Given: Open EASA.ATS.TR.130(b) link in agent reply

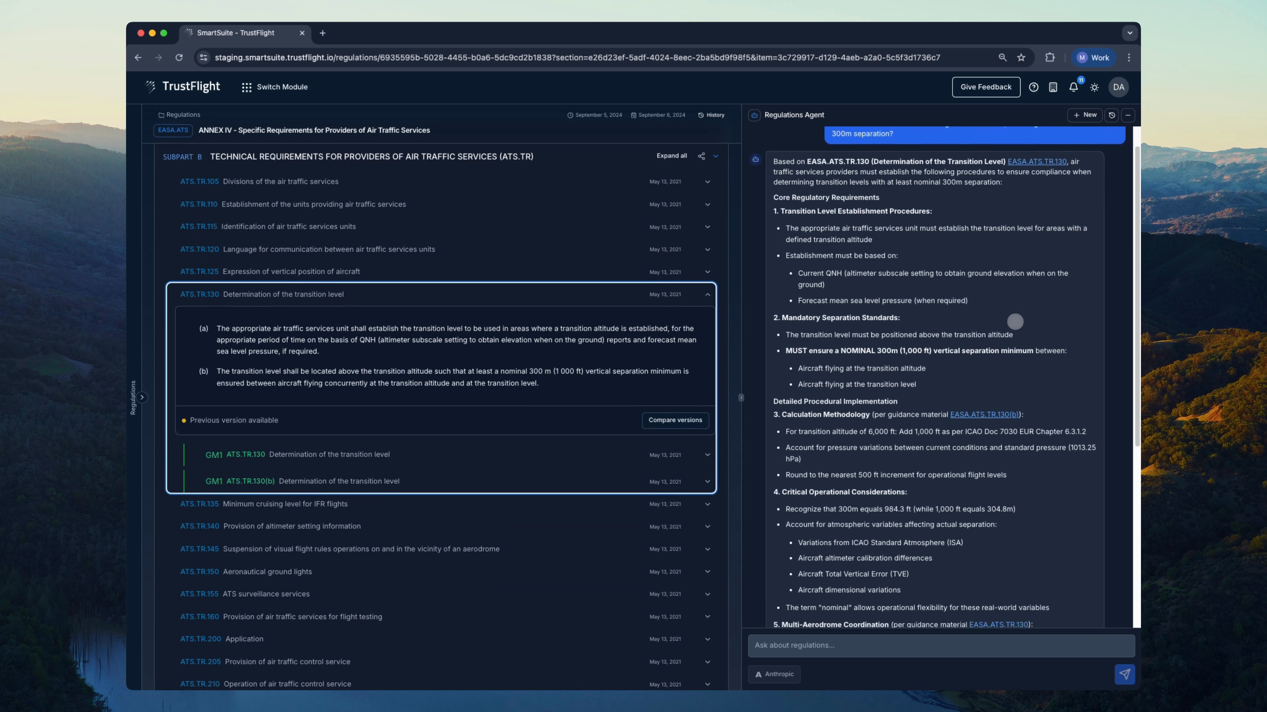Looking at the screenshot, I should (984, 414).
